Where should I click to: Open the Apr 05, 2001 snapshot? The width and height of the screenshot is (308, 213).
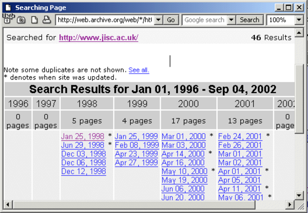point(240,180)
